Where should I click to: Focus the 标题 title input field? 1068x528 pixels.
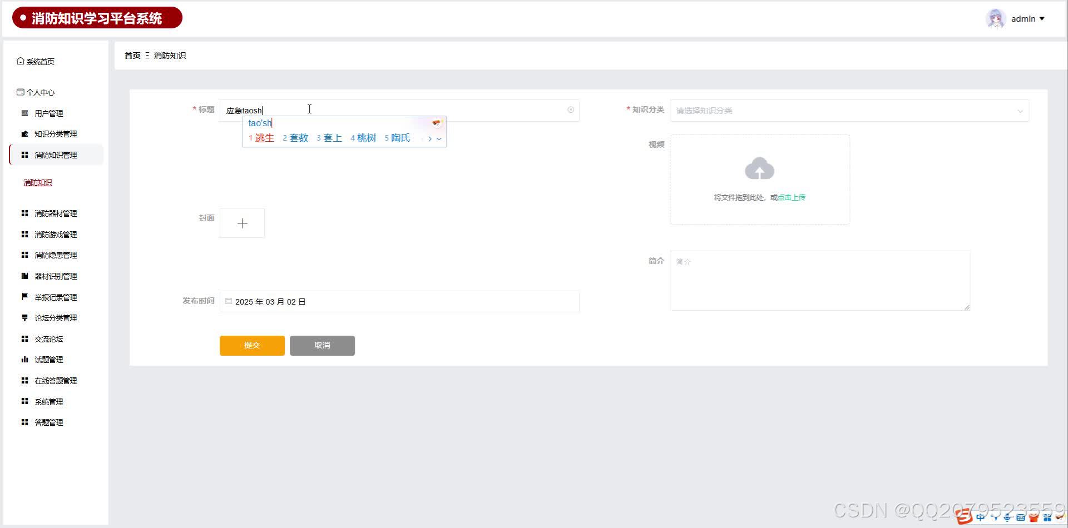(x=399, y=111)
